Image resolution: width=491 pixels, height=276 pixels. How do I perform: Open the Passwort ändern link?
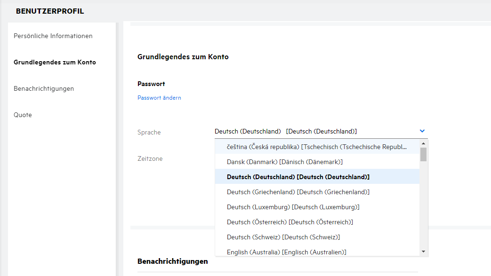159,98
